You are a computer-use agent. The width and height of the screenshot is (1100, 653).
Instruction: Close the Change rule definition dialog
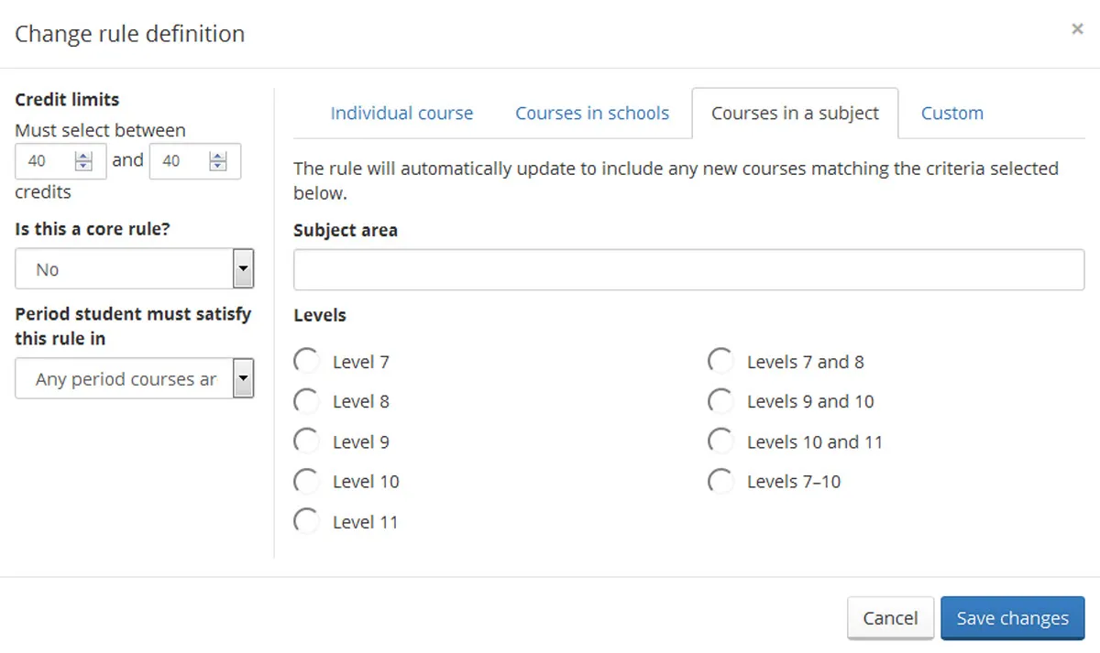click(1077, 29)
